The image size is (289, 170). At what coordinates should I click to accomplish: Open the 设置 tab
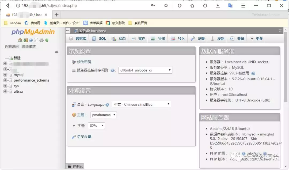pos(197,39)
